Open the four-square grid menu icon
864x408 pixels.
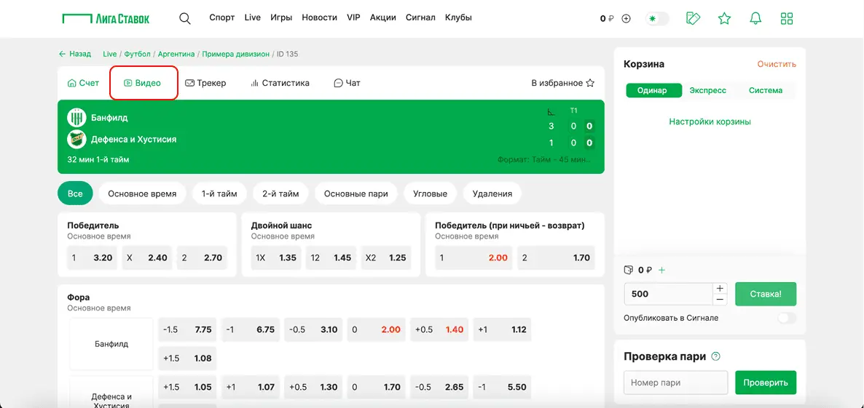[787, 18]
